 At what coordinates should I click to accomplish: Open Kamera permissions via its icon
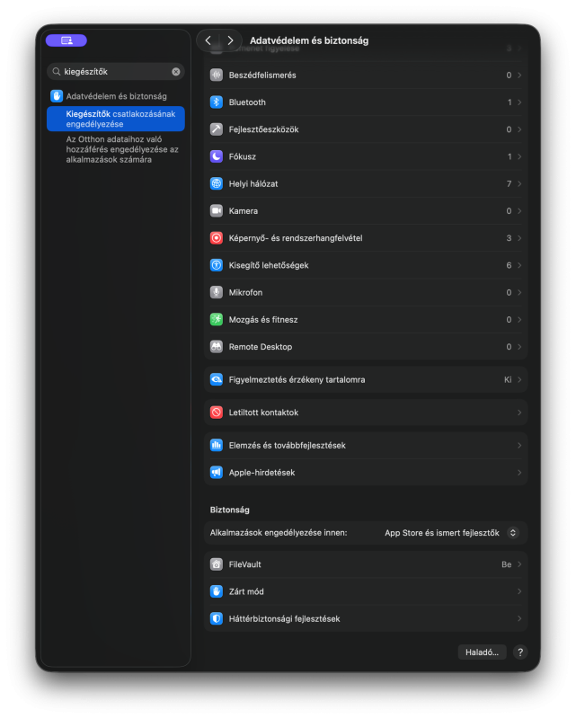click(217, 210)
